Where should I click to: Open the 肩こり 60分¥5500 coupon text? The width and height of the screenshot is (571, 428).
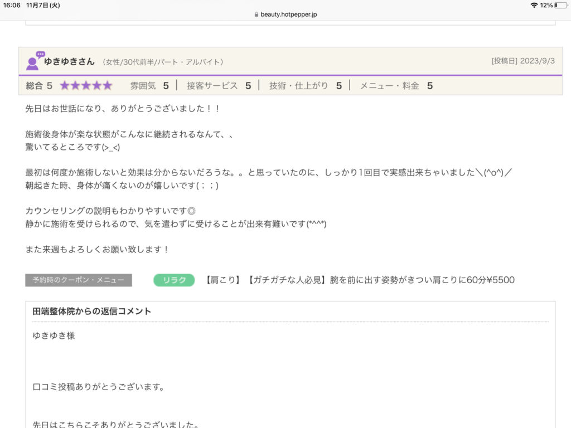coord(360,280)
